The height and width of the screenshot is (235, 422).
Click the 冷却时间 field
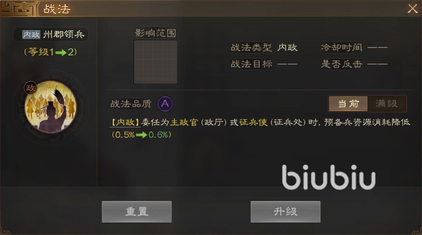click(354, 48)
